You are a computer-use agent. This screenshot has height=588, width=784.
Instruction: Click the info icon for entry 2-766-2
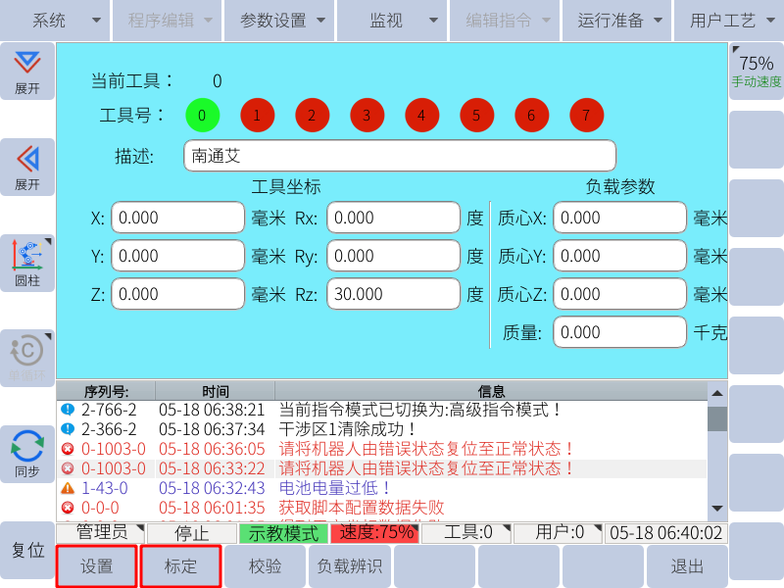click(68, 410)
